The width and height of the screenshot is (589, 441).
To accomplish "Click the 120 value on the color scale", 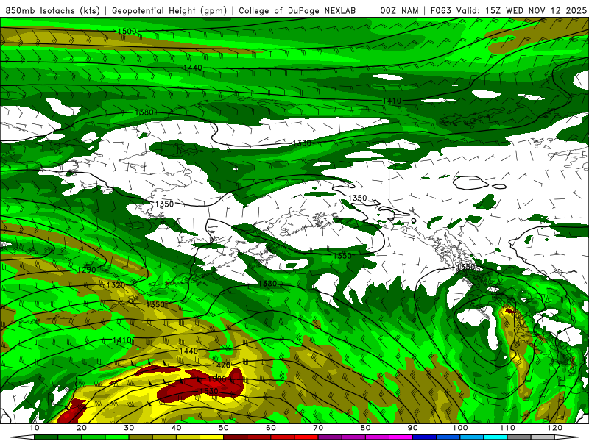I will 555,428.
